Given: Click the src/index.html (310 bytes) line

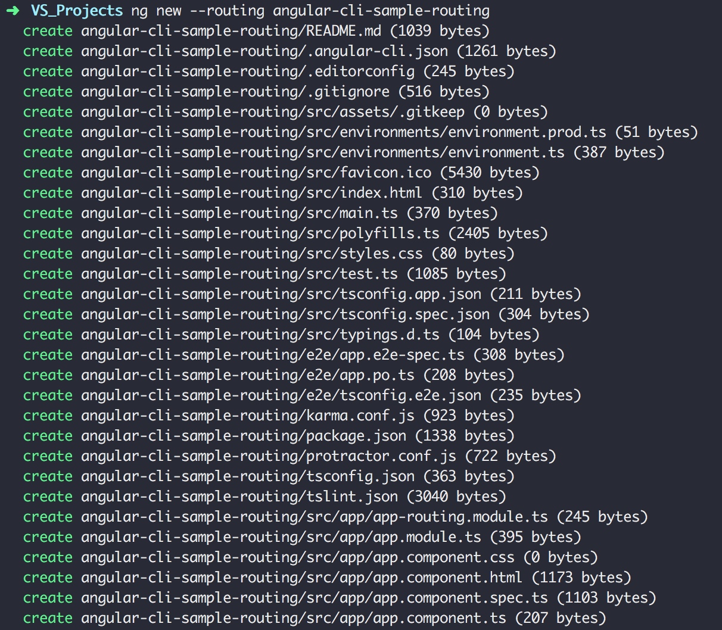Looking at the screenshot, I should point(273,193).
